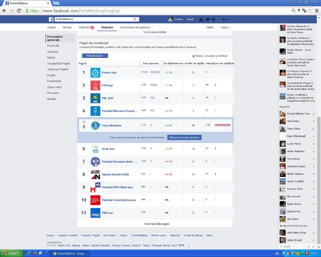Expand hidden system tray icons arrow

(284, 253)
